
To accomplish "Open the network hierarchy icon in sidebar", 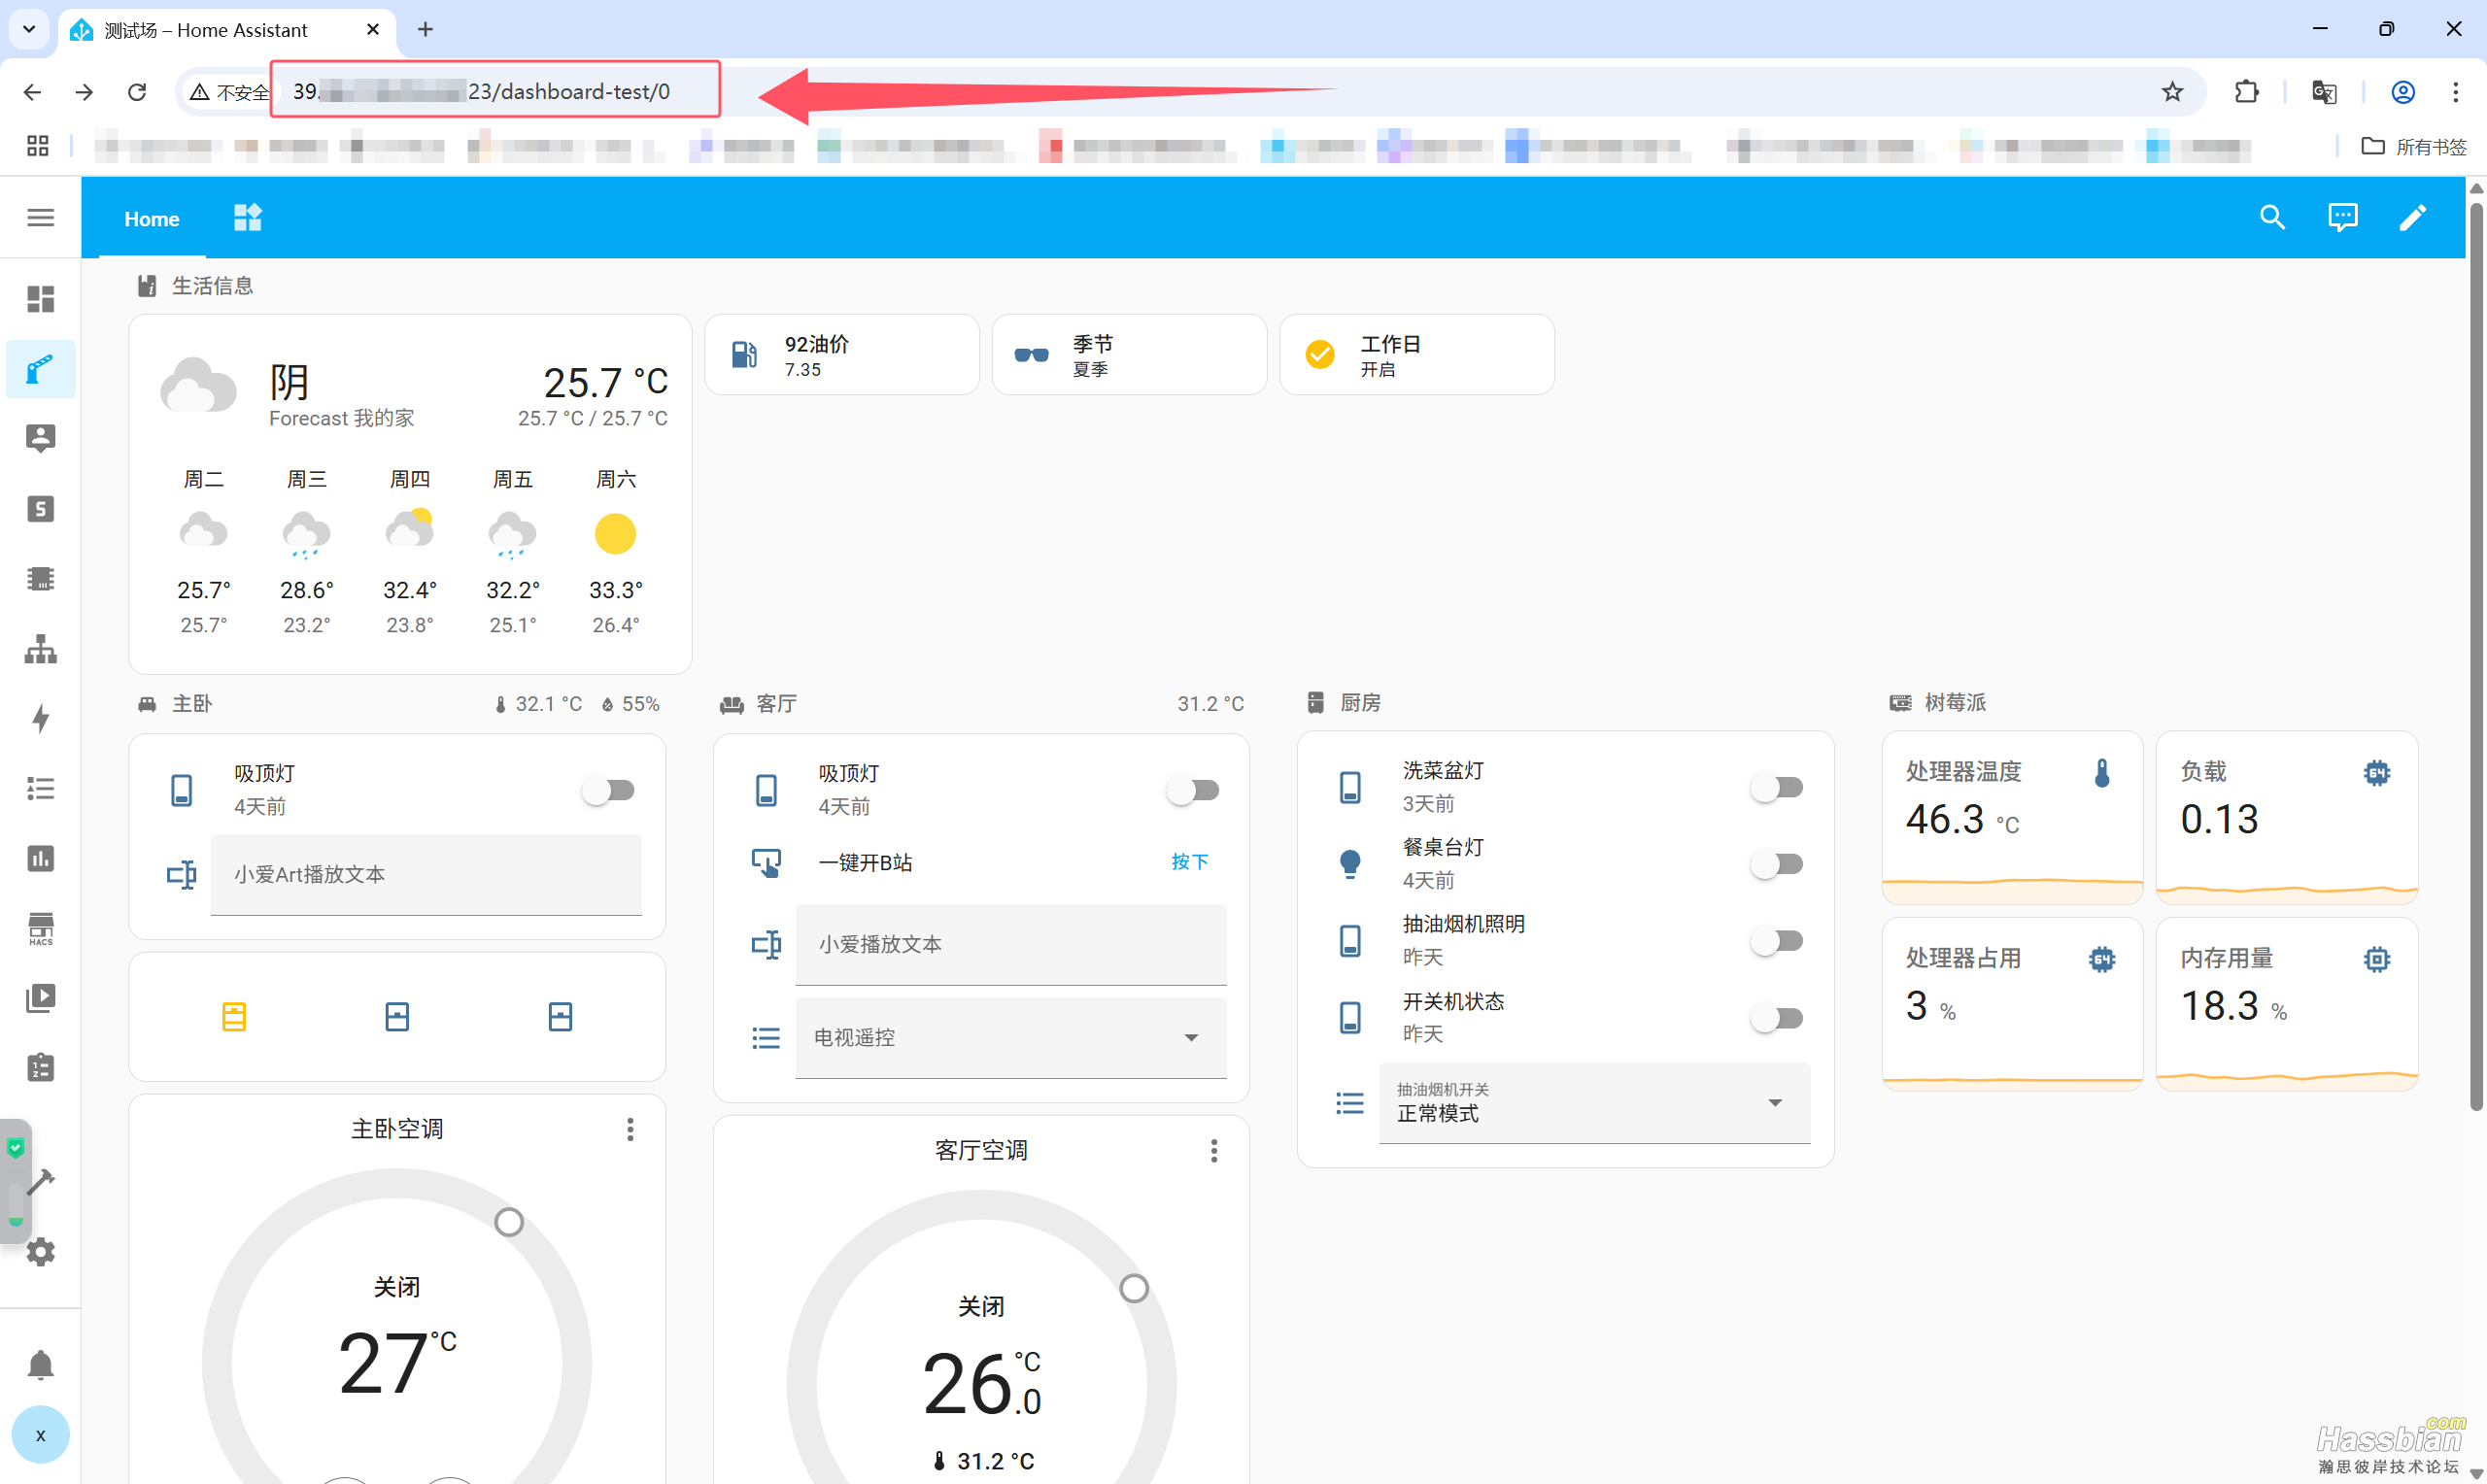I will click(40, 649).
